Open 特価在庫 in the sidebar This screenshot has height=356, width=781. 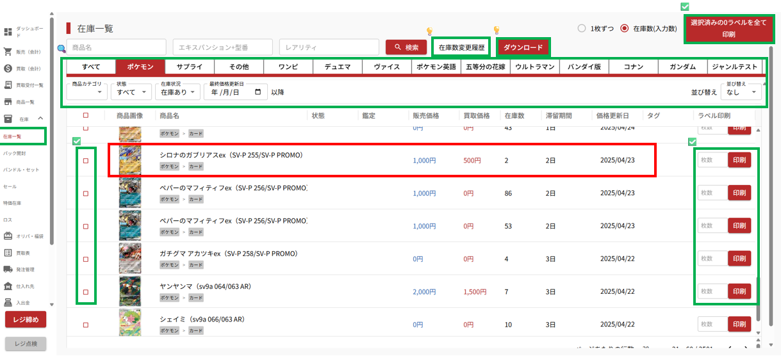(12, 203)
